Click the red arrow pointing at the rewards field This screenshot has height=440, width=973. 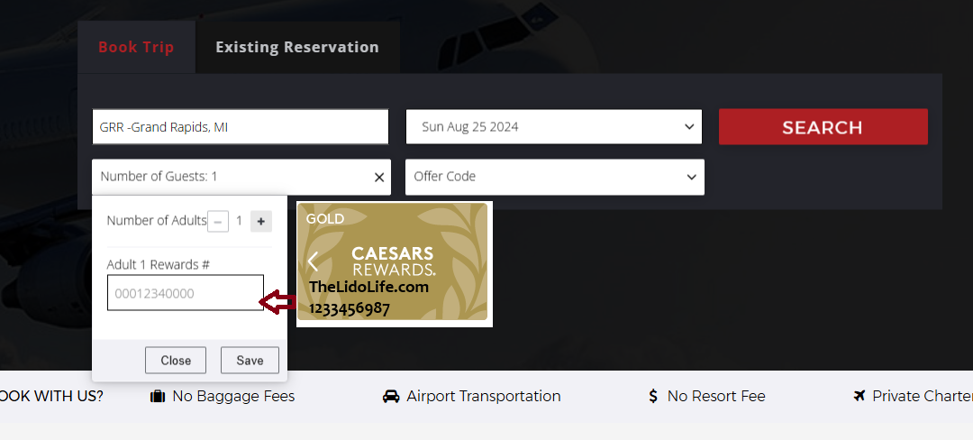[277, 303]
